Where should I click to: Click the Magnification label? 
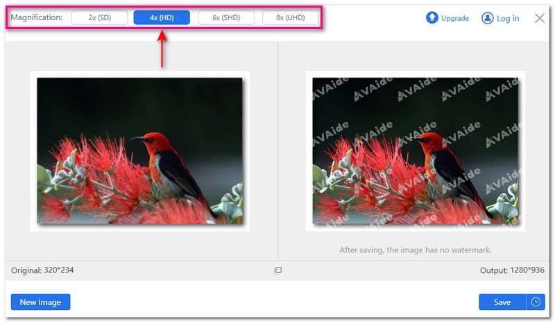coord(36,17)
